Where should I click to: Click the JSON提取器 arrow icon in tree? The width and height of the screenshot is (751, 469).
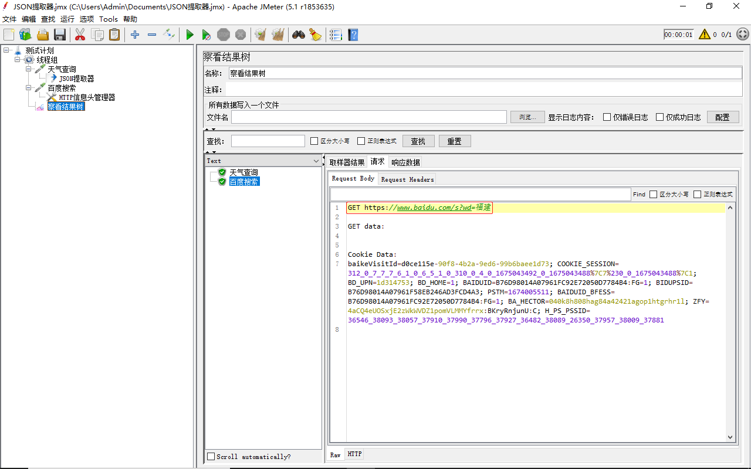click(x=53, y=78)
